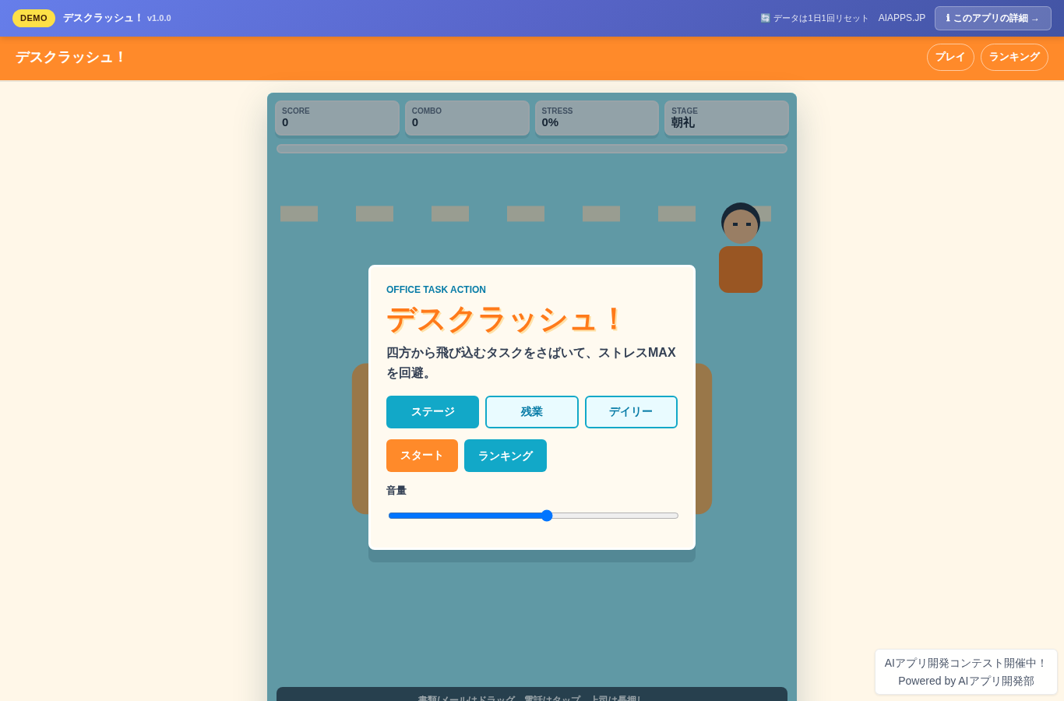Click the large デスクラッシュ！ dialog heading
1064x701 pixels.
click(x=506, y=319)
